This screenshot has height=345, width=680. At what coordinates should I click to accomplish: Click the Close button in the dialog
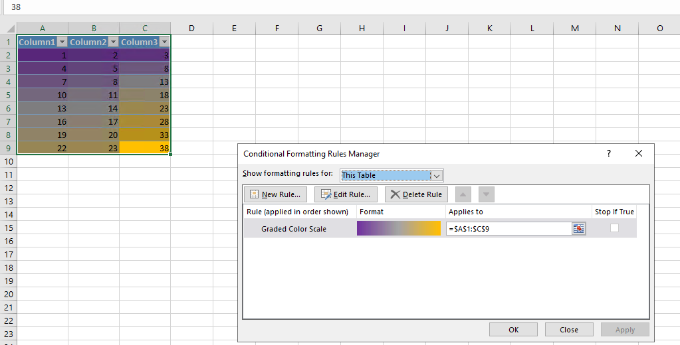pyautogui.click(x=568, y=330)
